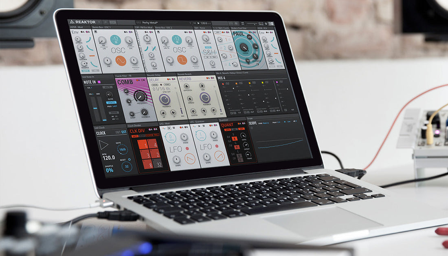Viewport: 448px width, 256px height.
Task: Click the DIFFUSION knob on REVERB
Action: point(187,86)
